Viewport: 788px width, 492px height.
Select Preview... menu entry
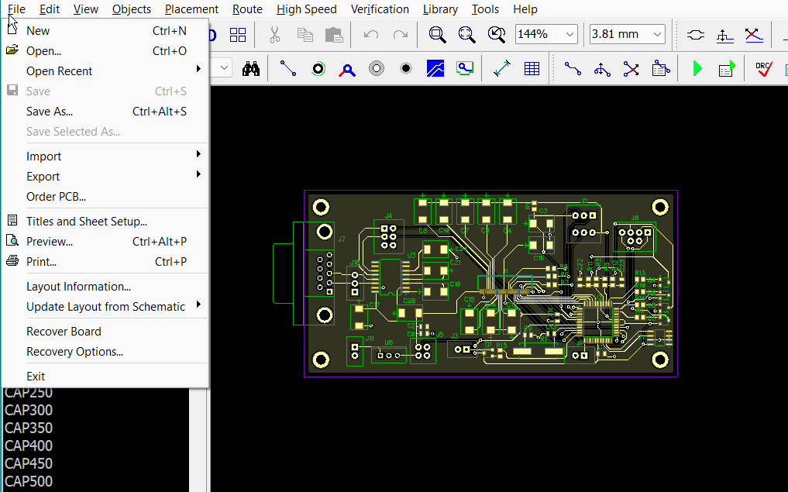tap(105, 241)
